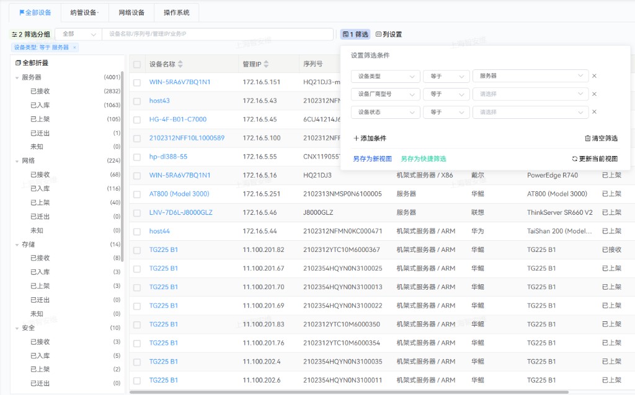This screenshot has width=635, height=395.
Task: Sort by 管理IP column arrows
Action: 266,64
